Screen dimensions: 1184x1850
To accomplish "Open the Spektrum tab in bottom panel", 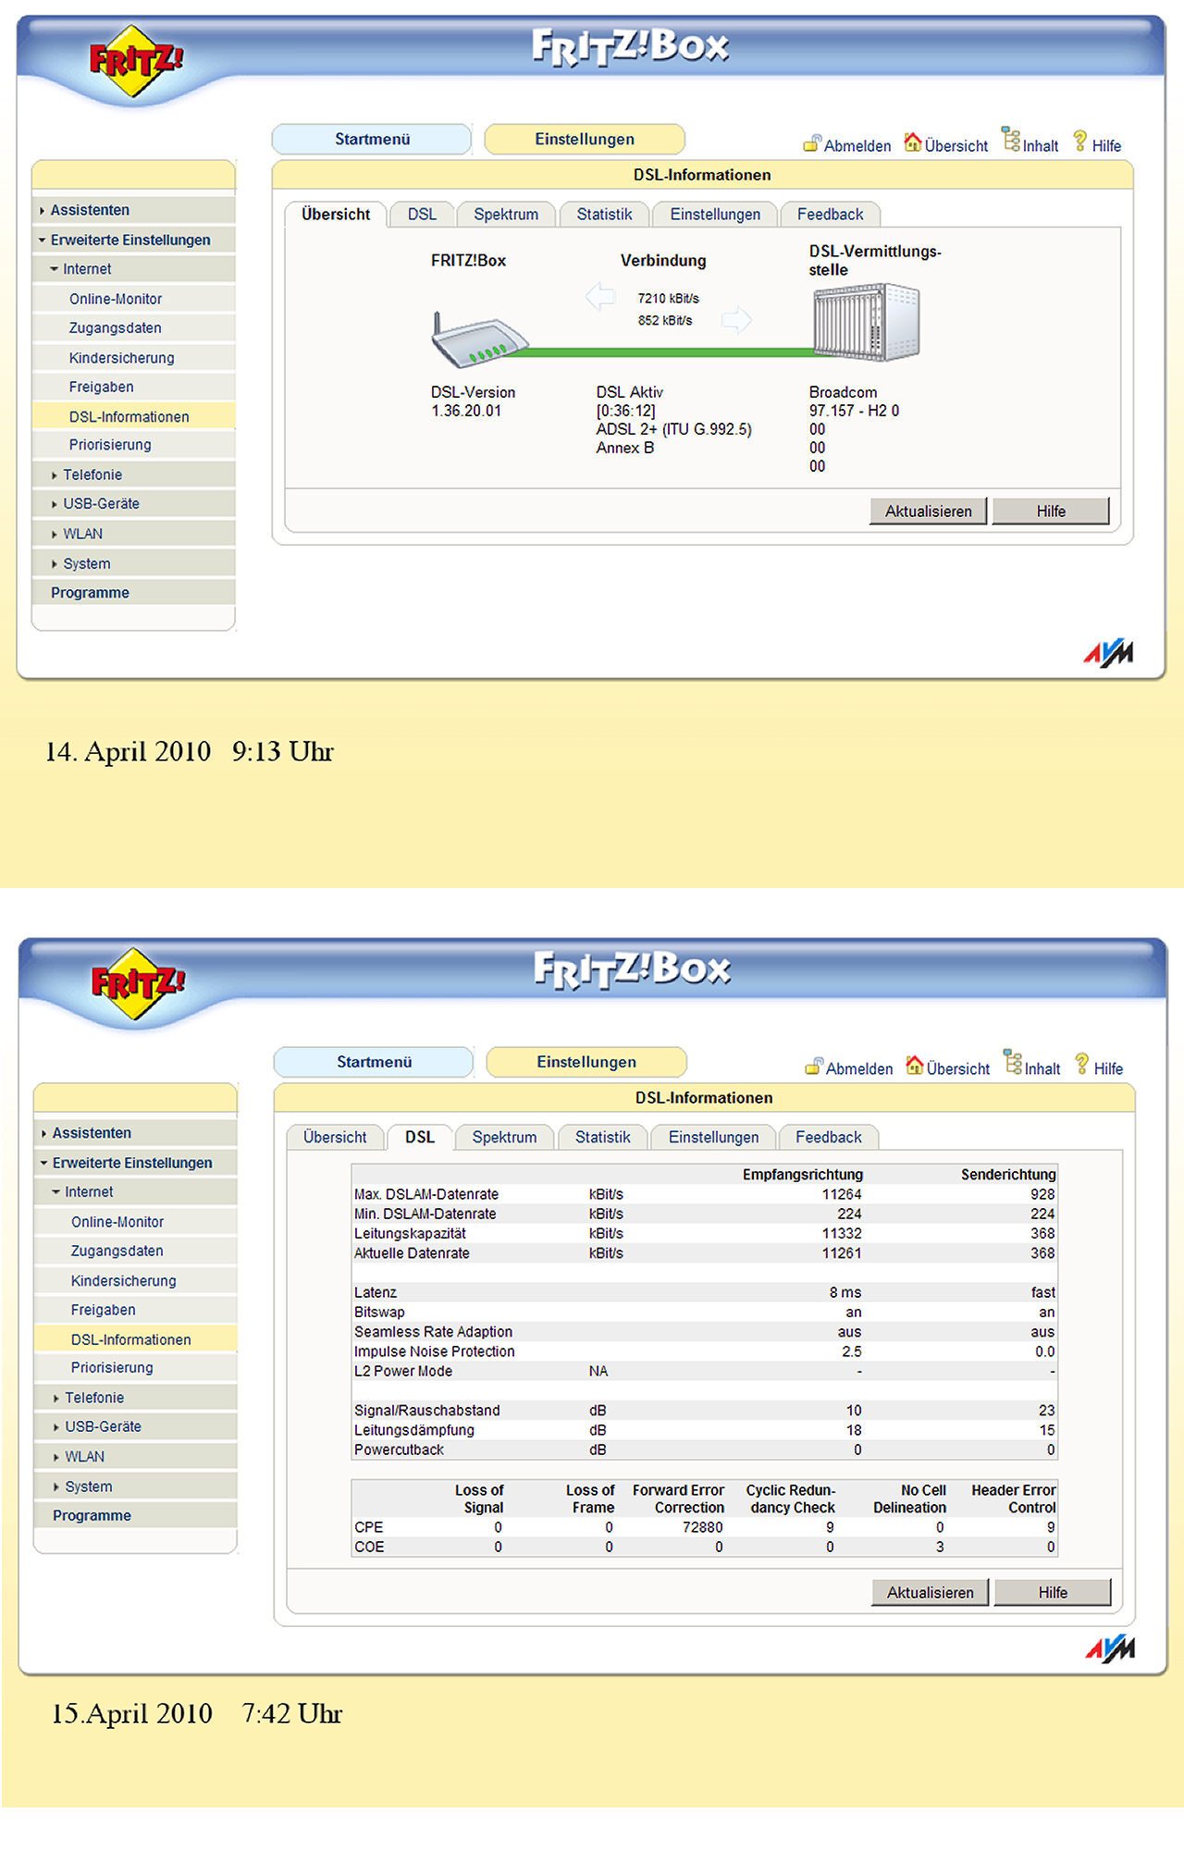I will pos(504,1138).
